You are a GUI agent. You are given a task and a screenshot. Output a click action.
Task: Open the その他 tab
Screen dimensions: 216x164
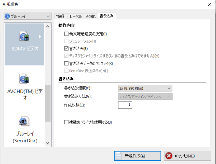tap(90, 16)
